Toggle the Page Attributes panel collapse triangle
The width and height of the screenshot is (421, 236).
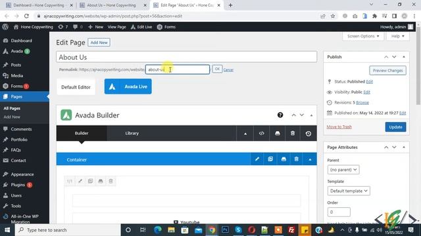tap(404, 147)
